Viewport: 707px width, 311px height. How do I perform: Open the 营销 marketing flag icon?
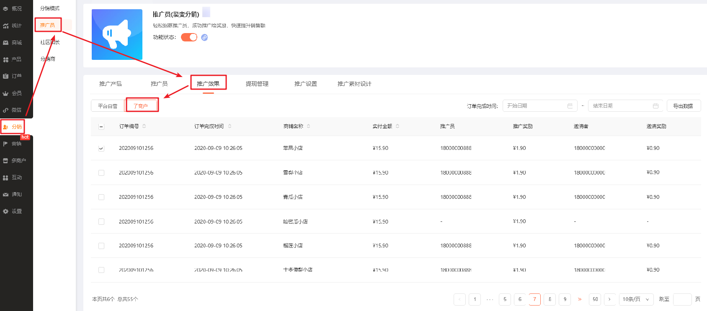[x=5, y=144]
